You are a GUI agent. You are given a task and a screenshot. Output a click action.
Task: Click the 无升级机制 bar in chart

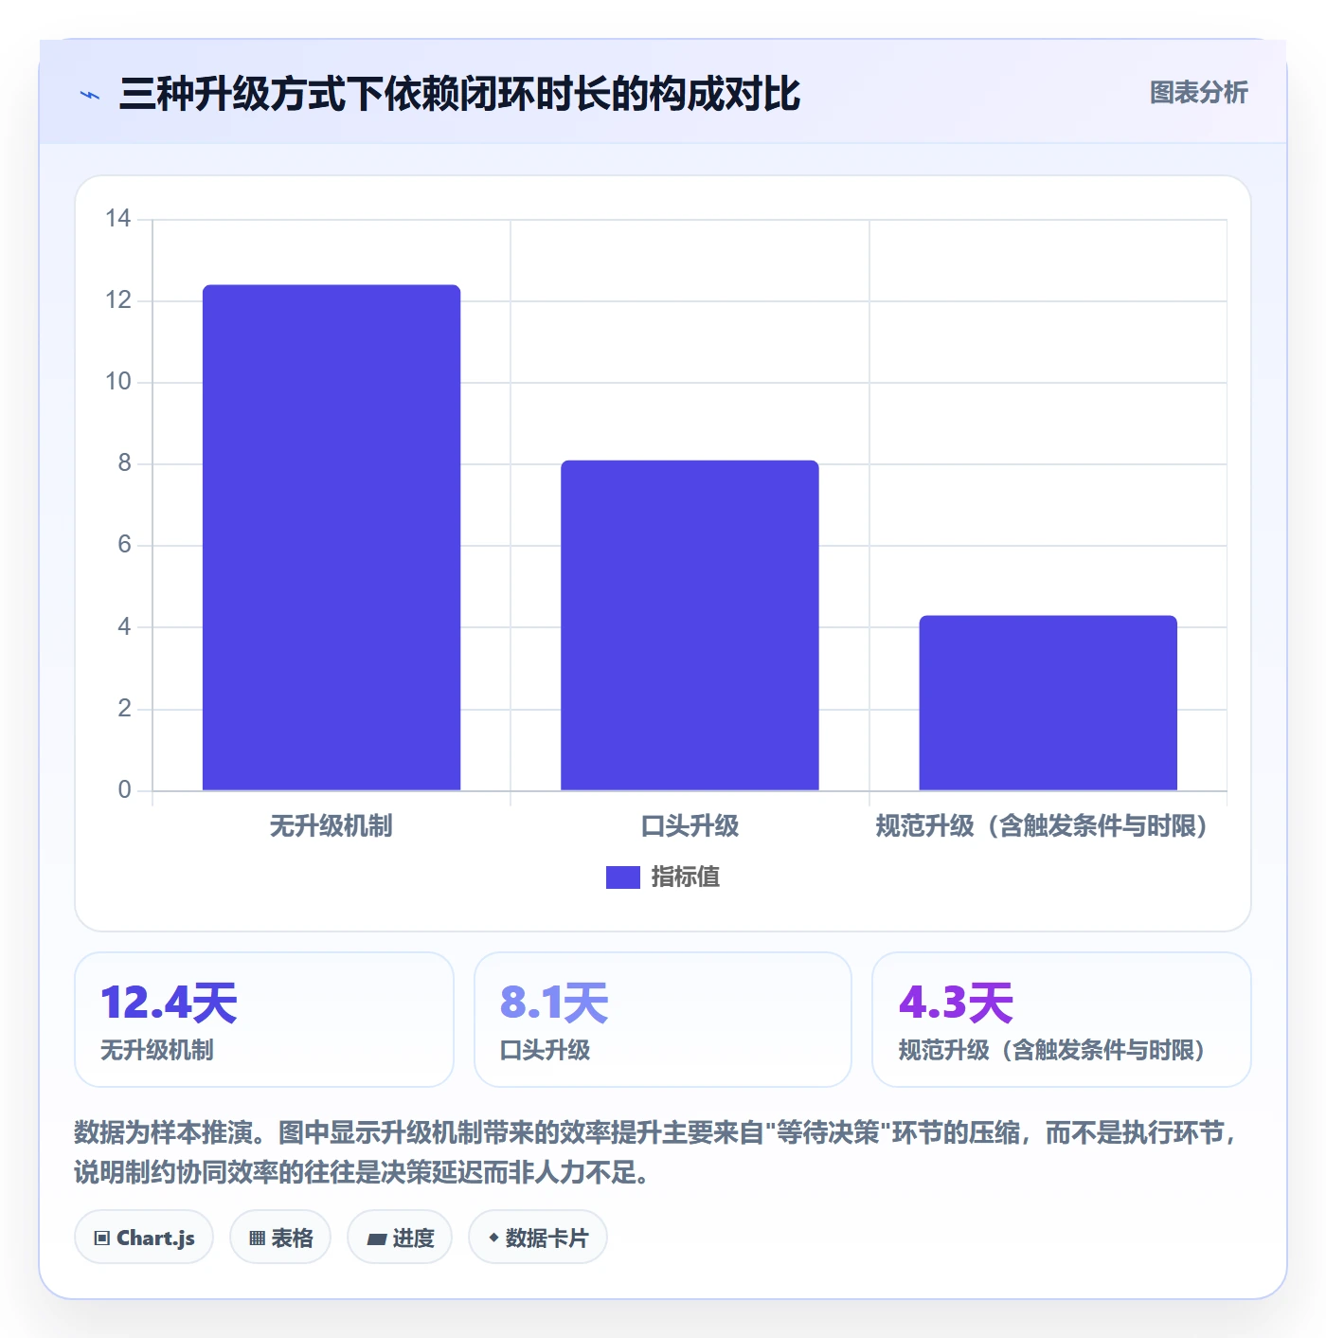(331, 537)
